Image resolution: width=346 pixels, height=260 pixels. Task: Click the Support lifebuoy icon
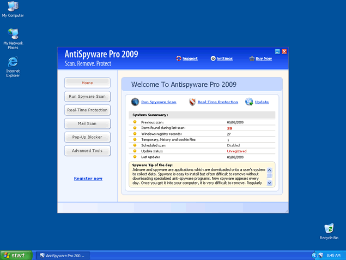179,58
